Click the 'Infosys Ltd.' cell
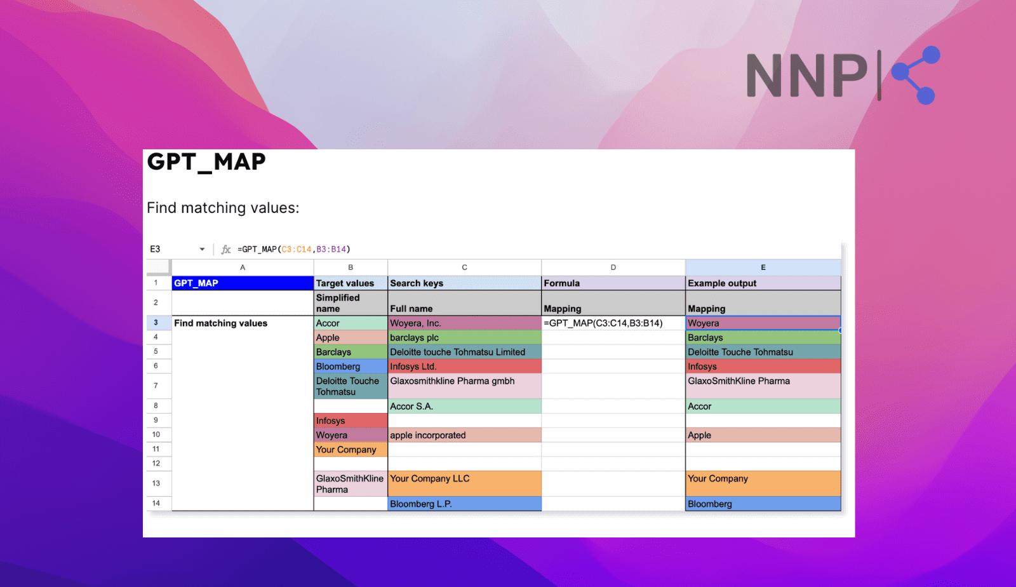 (464, 367)
